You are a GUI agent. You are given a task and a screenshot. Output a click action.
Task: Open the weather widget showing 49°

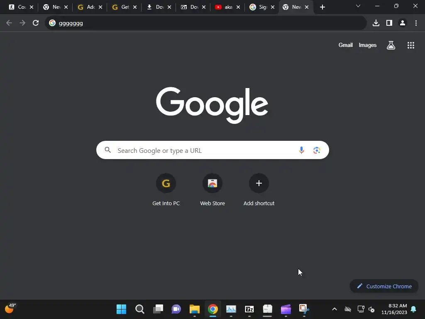10,309
